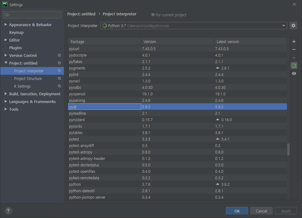Expand Languages & Frameworks section
The width and height of the screenshot is (302, 218).
click(6, 101)
